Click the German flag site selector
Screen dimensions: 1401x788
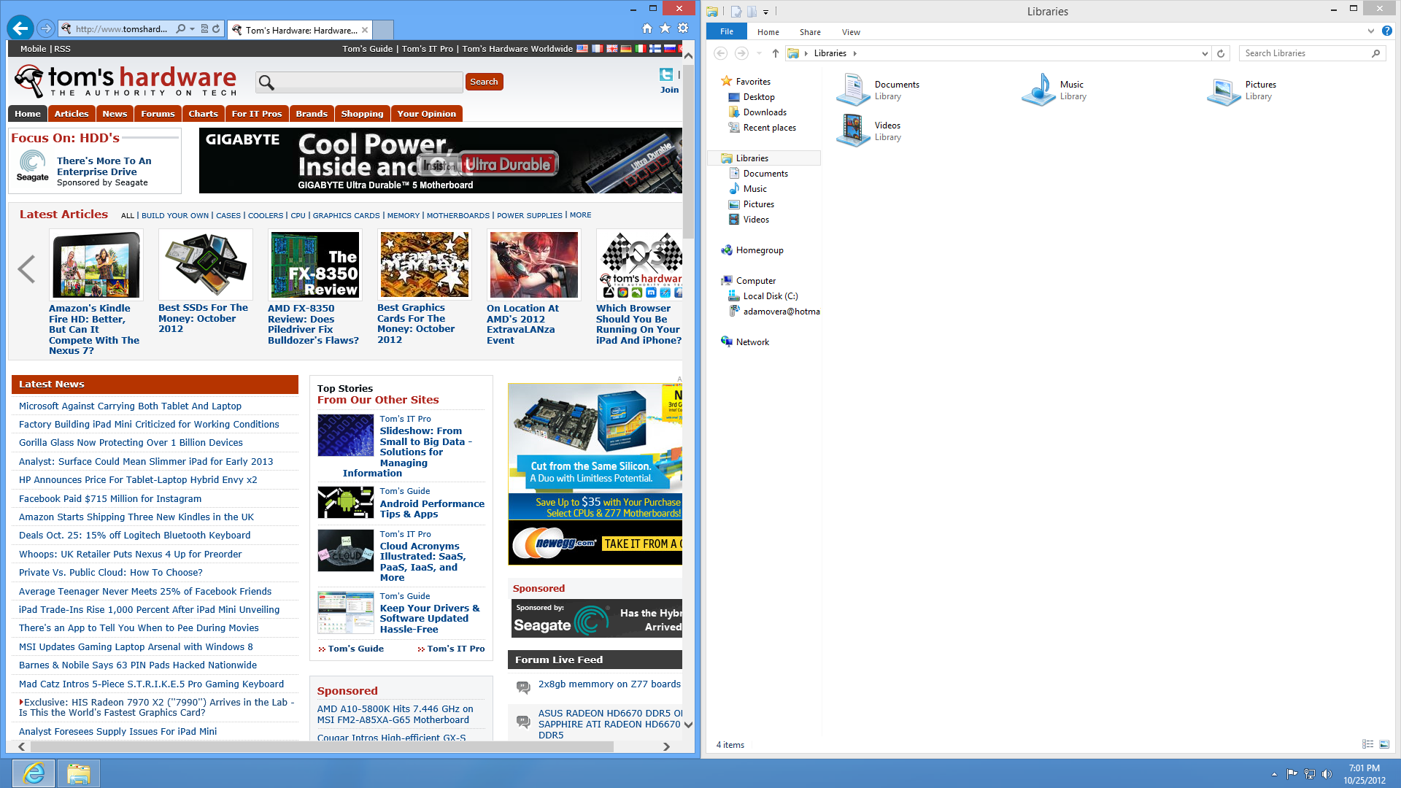(626, 49)
